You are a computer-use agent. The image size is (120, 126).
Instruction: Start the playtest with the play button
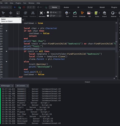[15, 7]
